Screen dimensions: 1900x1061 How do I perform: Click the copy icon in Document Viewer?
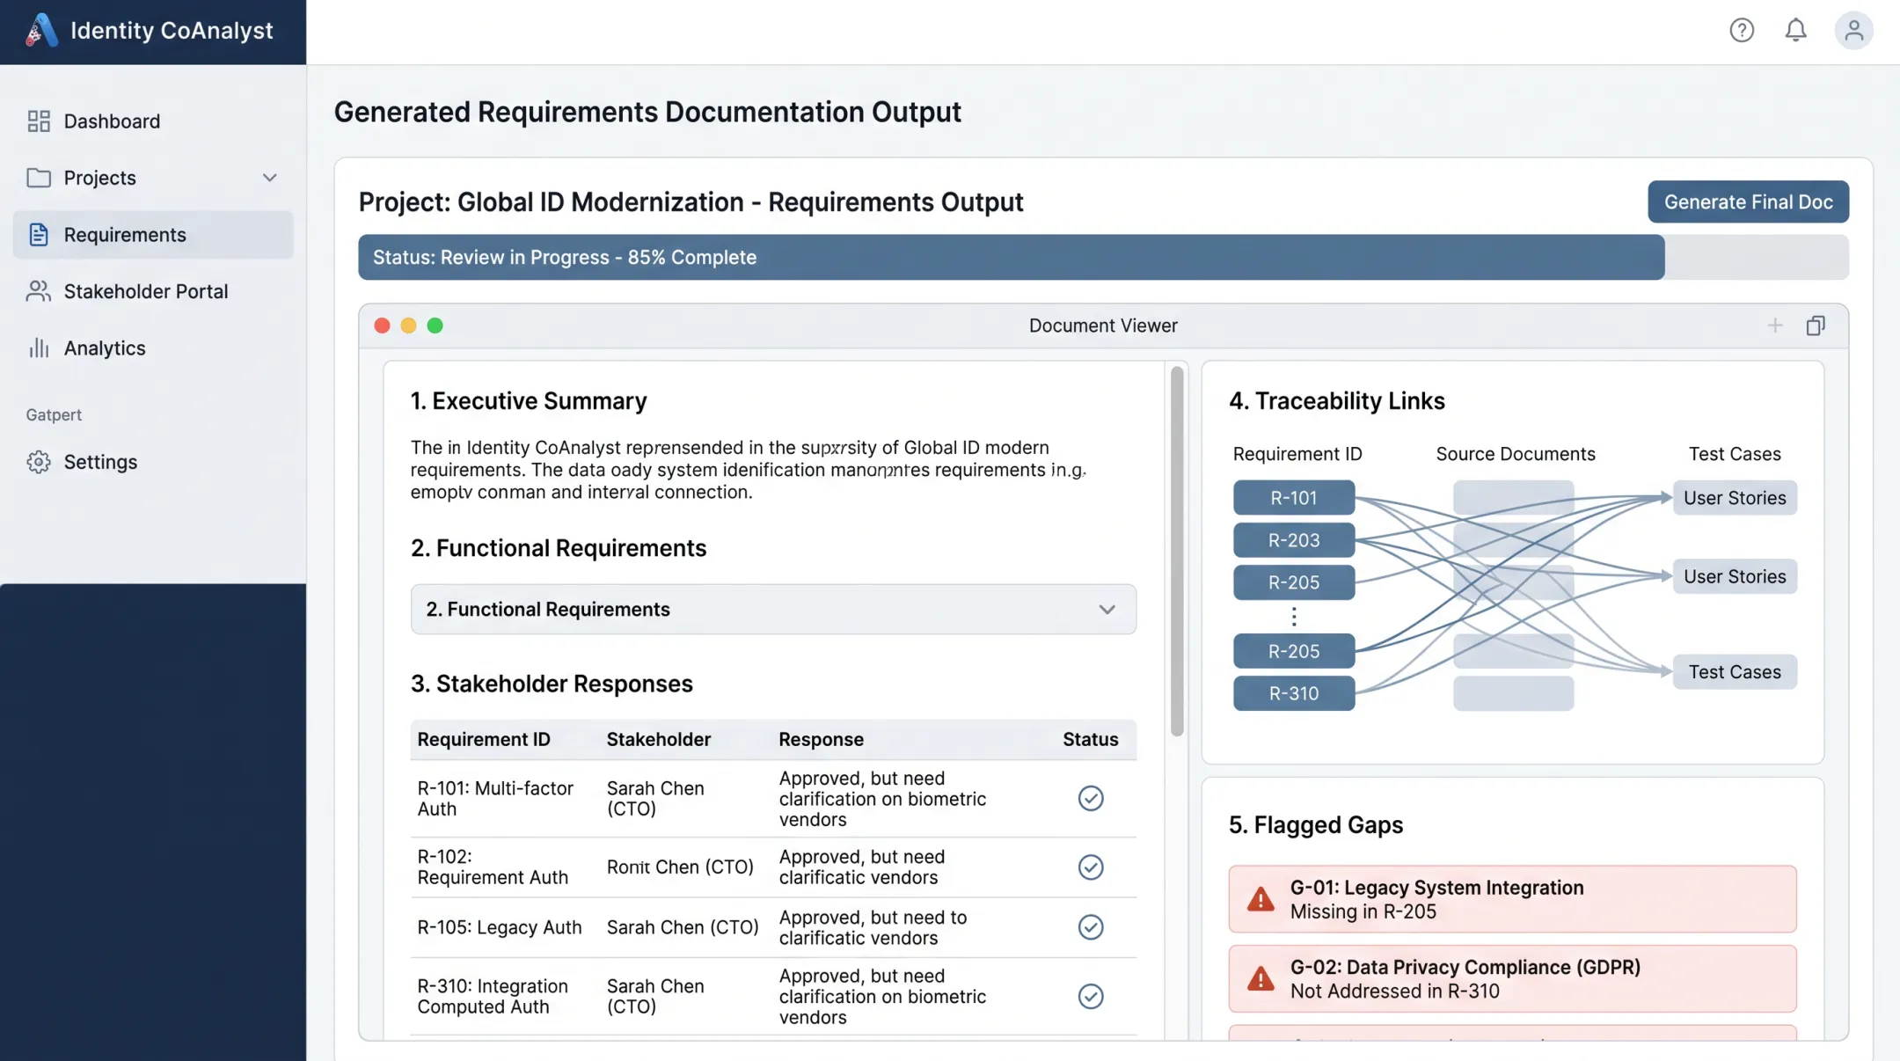pos(1816,326)
